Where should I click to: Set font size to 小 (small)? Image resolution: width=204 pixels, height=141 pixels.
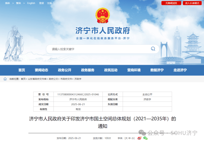[133, 138]
